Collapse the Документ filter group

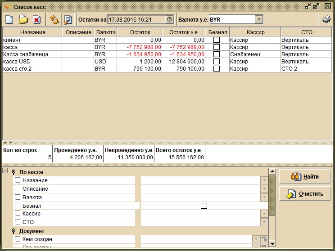tap(14, 231)
